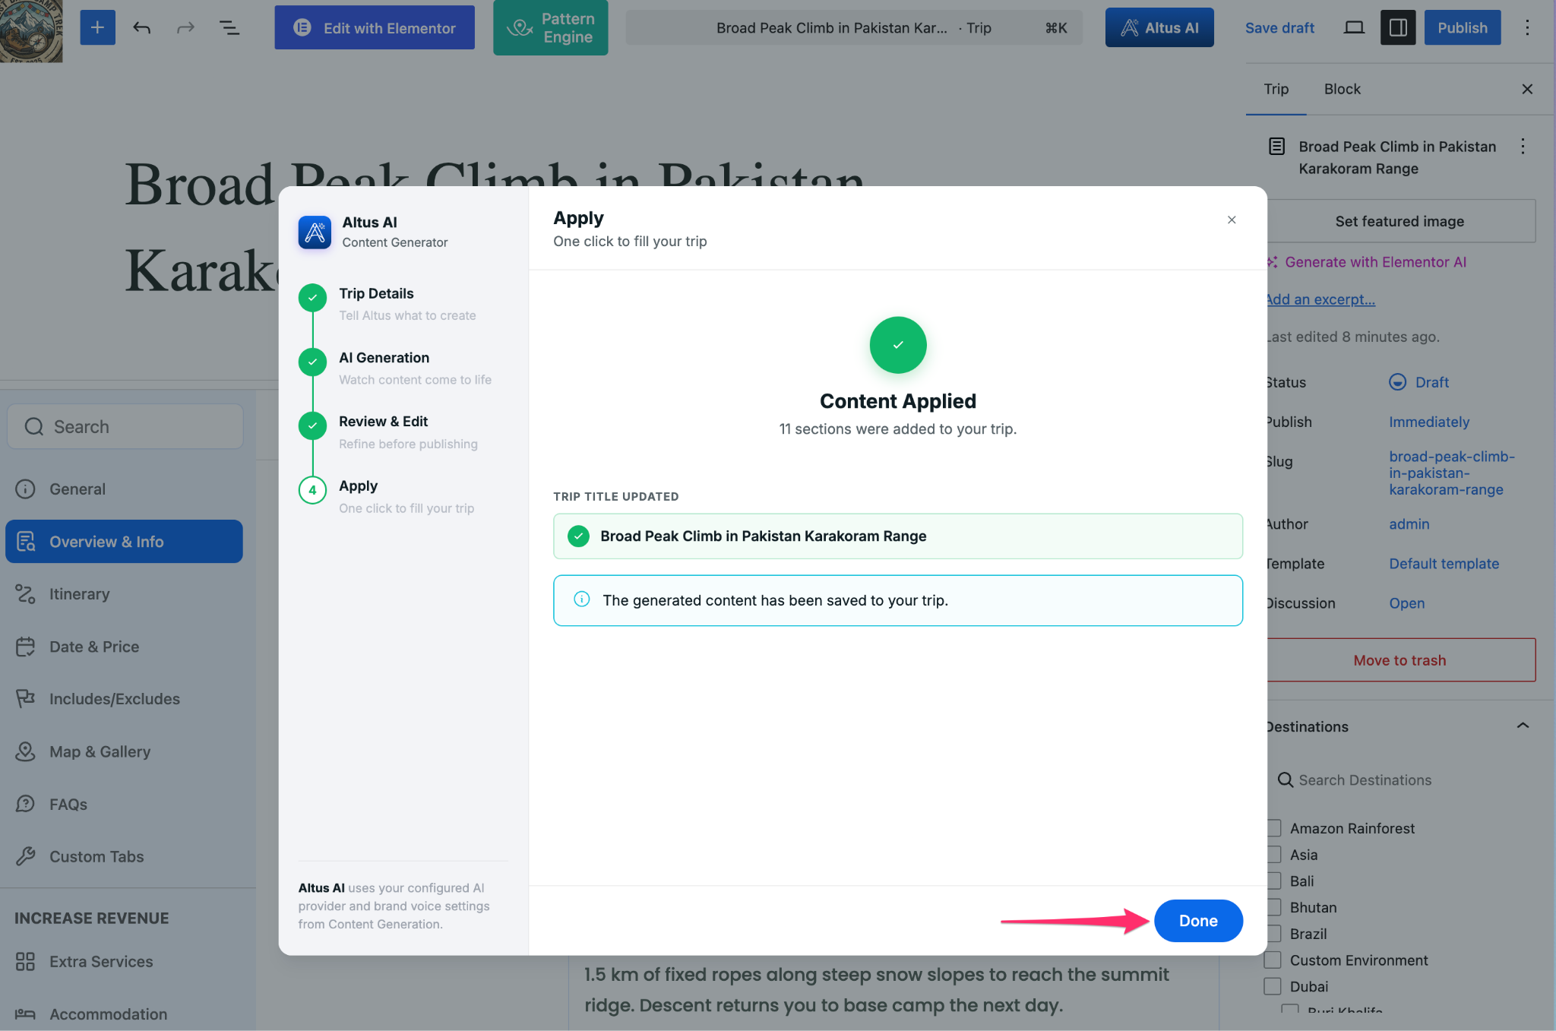
Task: Click the Done button in dialog
Action: pos(1198,921)
